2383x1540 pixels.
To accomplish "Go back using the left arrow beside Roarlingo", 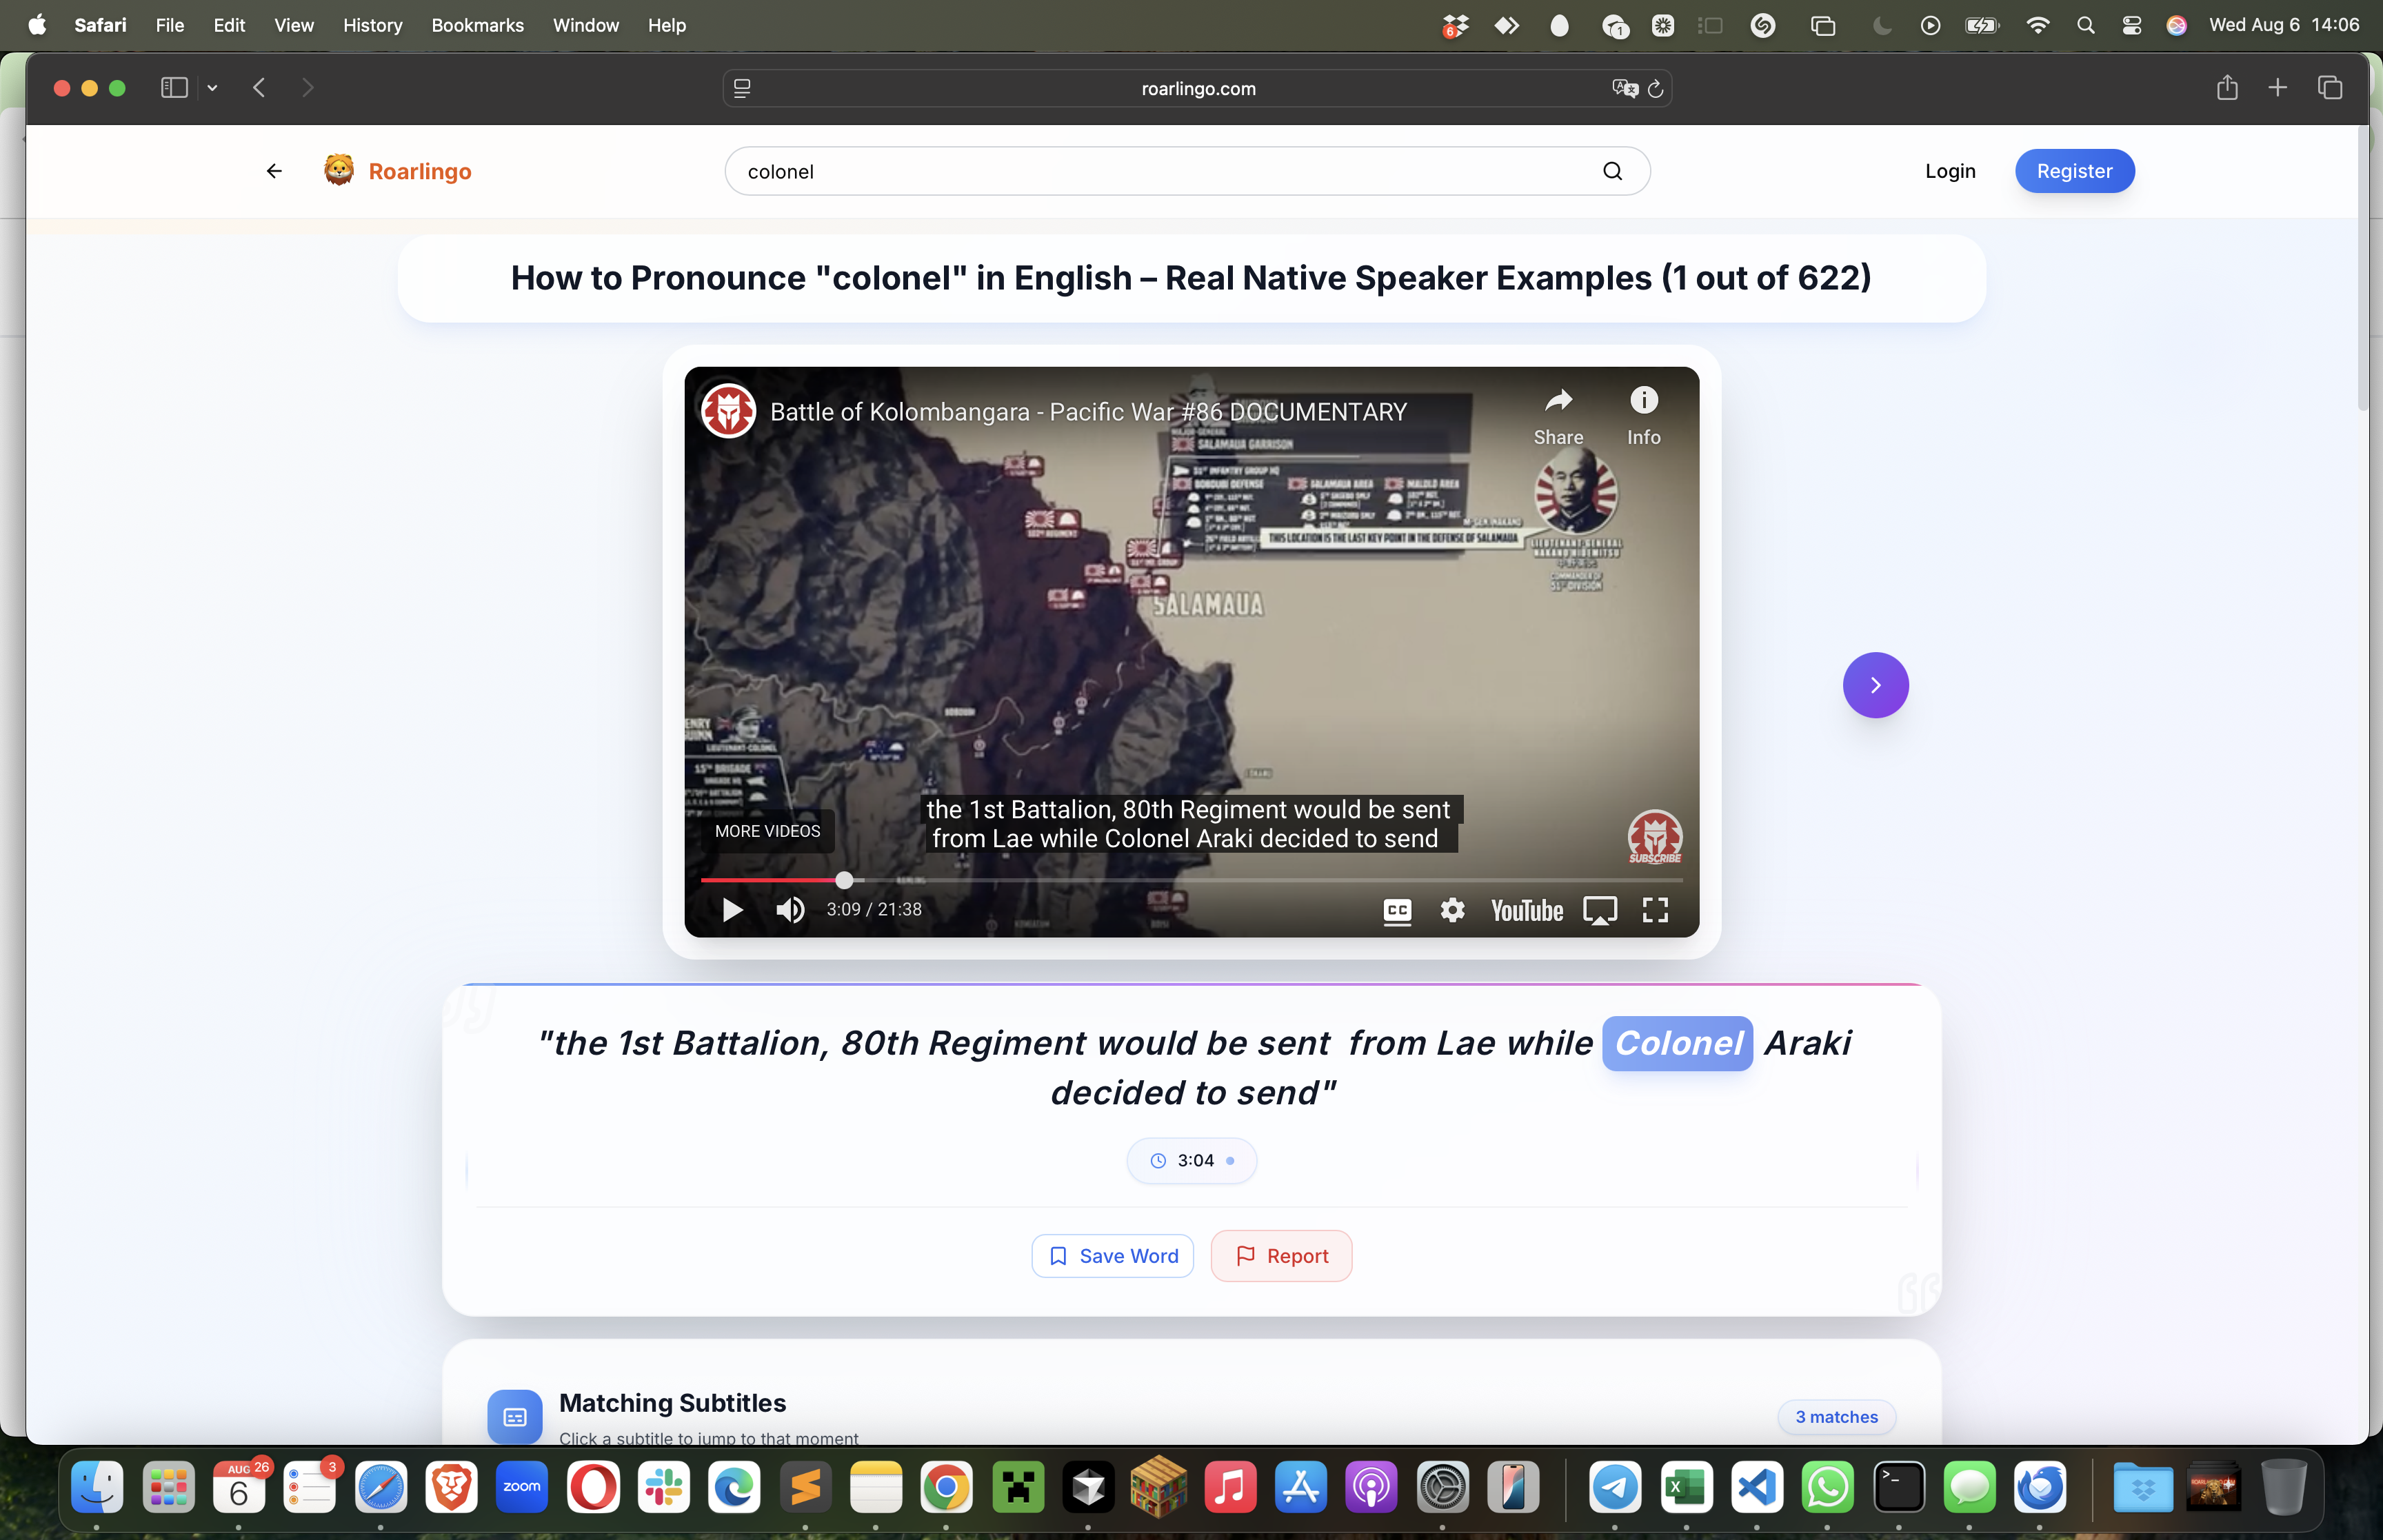I will click(x=274, y=171).
